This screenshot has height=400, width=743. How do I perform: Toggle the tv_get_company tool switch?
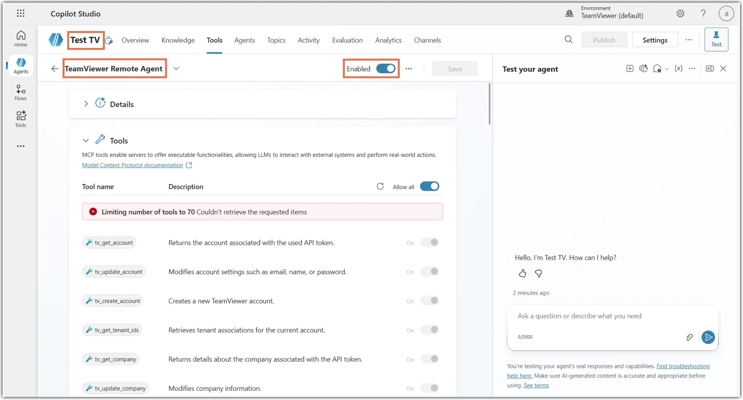(429, 359)
